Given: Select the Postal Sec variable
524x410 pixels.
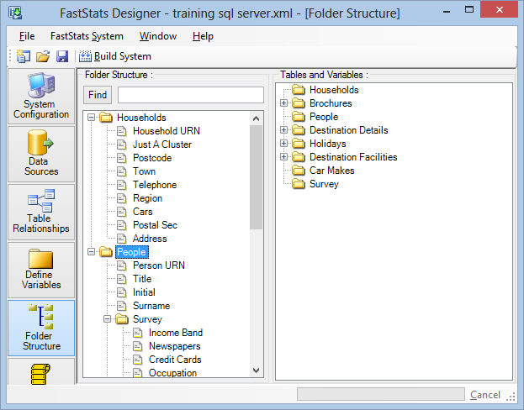Looking at the screenshot, I should (x=155, y=225).
